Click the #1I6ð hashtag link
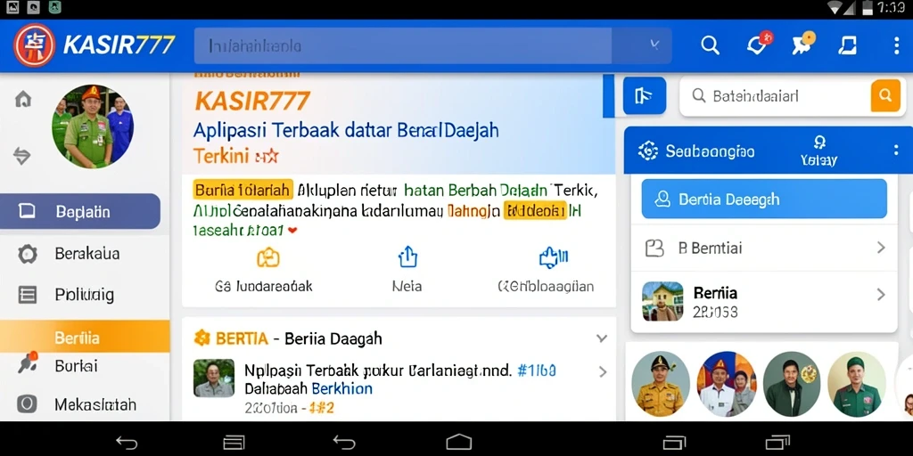This screenshot has height=456, width=913. pyautogui.click(x=536, y=370)
